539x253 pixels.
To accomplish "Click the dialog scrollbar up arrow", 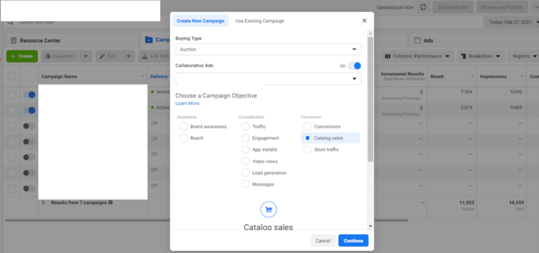I will coord(371,34).
